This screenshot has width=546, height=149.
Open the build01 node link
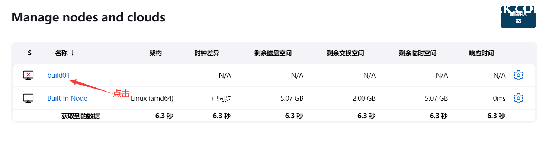tap(58, 75)
